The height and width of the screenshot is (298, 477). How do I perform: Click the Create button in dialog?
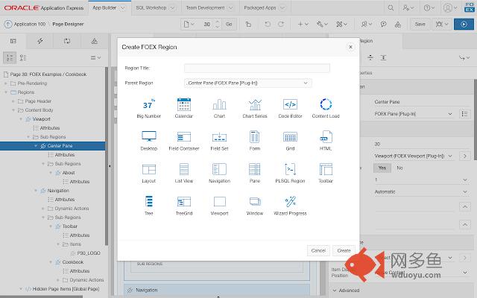(344, 250)
